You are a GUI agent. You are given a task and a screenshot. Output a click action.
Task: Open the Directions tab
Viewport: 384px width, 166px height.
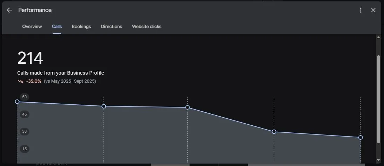(111, 26)
